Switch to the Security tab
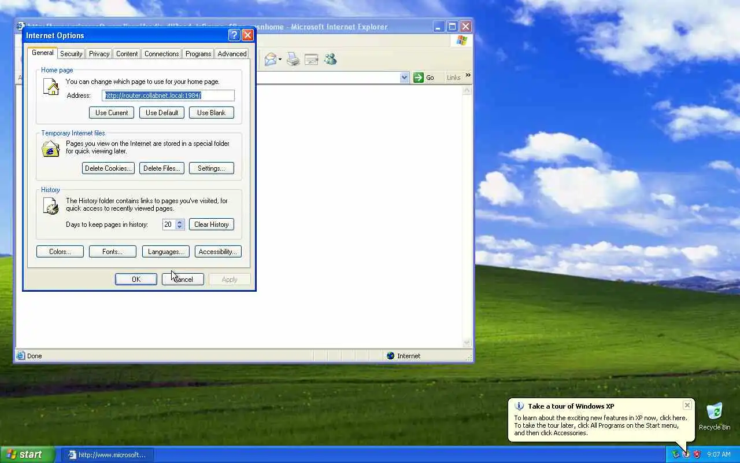 (71, 54)
